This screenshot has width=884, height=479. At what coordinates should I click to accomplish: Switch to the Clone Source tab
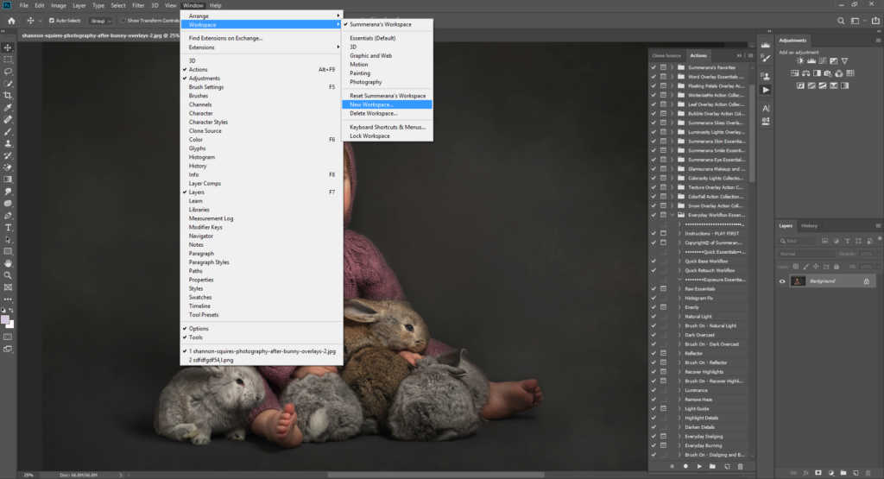coord(667,55)
